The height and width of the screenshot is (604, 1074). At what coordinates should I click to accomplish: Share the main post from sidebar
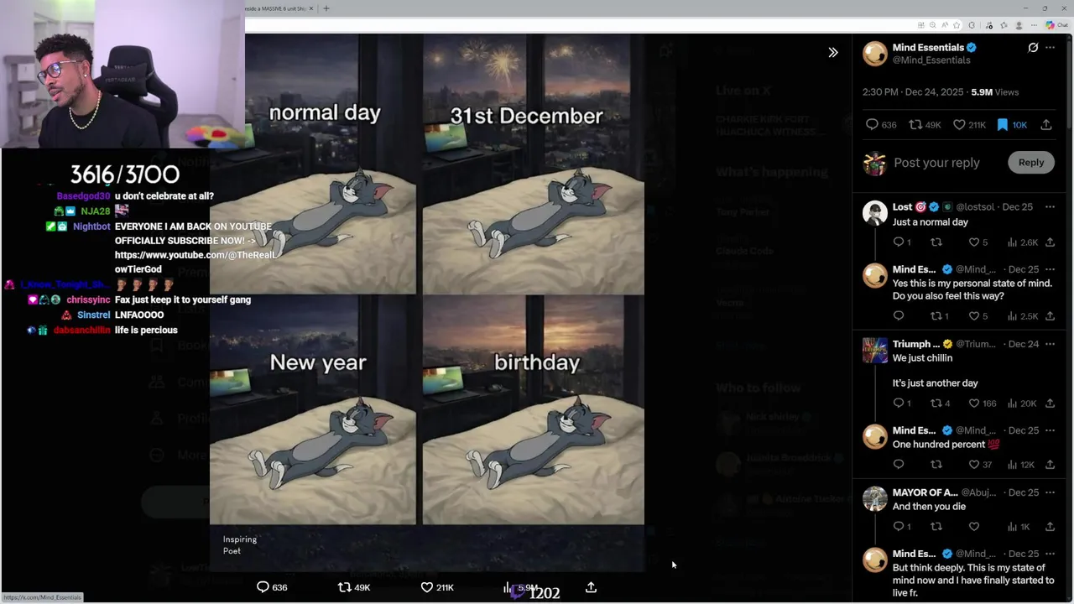point(1046,125)
